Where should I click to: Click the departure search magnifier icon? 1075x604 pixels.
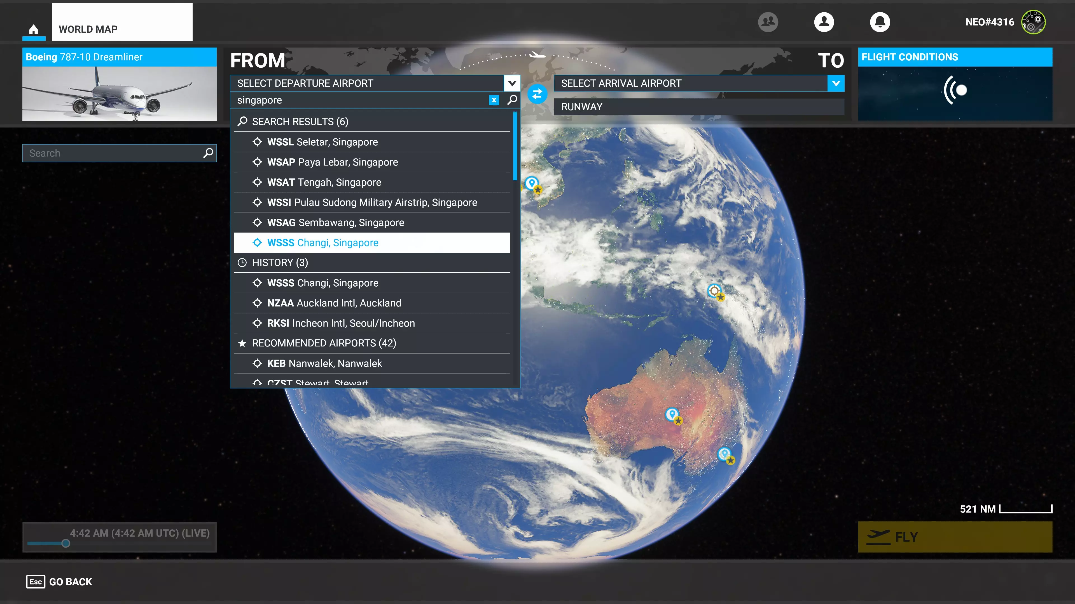512,100
